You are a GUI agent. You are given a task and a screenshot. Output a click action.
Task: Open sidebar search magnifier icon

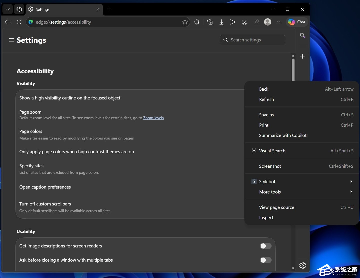[302, 35]
